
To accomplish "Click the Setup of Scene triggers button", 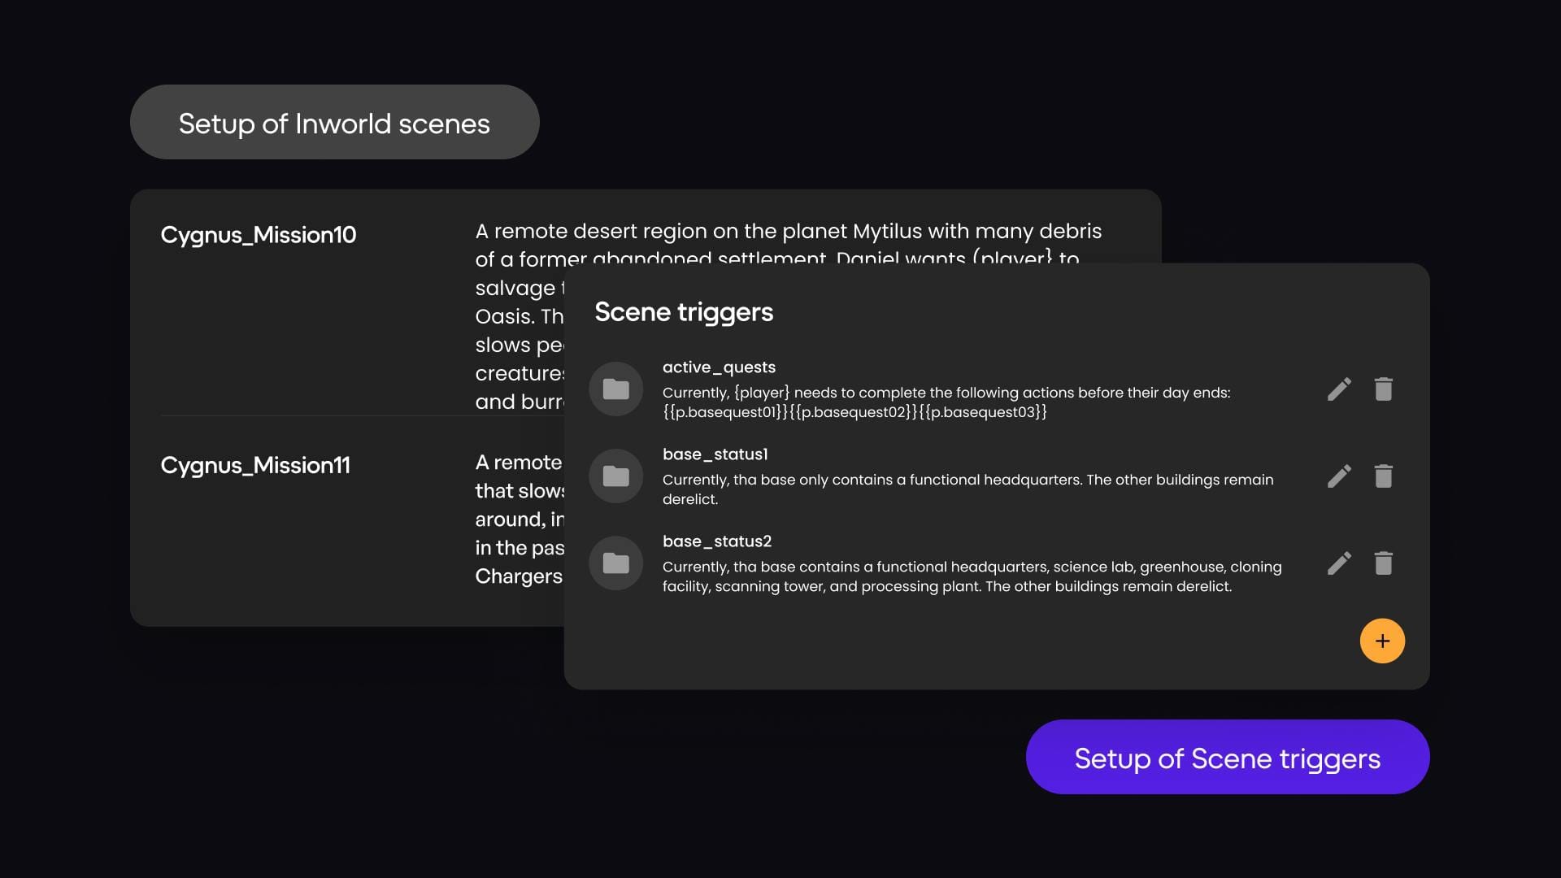I will point(1227,758).
